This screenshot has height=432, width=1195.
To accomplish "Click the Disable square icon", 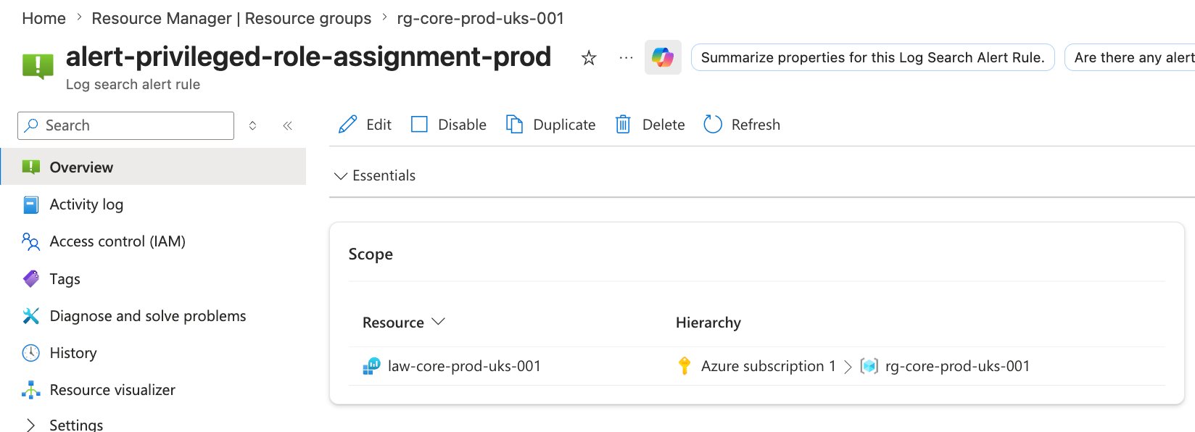I will 419,125.
